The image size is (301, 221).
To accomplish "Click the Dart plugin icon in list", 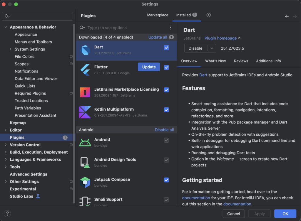I will pyautogui.click(x=85, y=50).
